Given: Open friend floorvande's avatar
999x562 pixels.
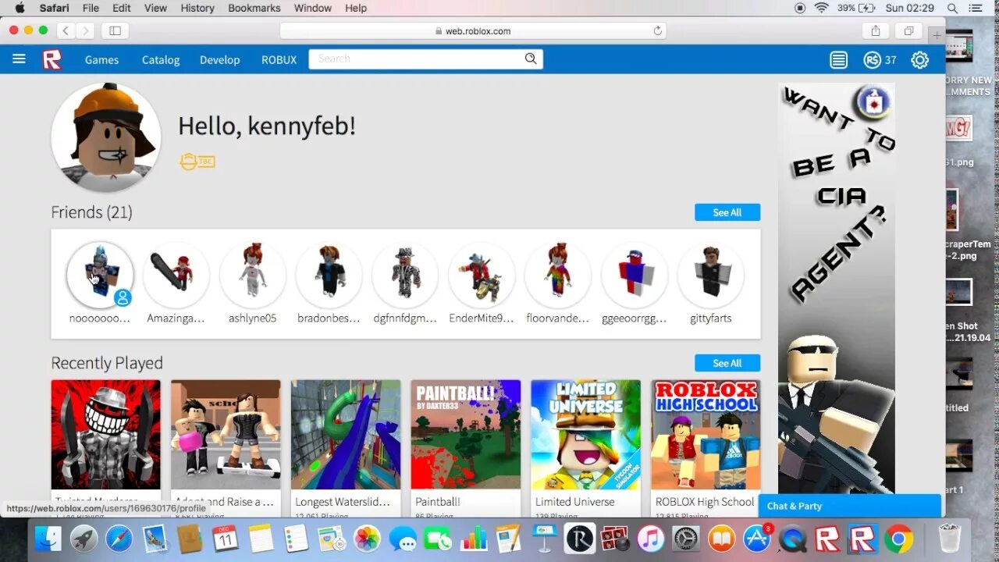Looking at the screenshot, I should [558, 275].
